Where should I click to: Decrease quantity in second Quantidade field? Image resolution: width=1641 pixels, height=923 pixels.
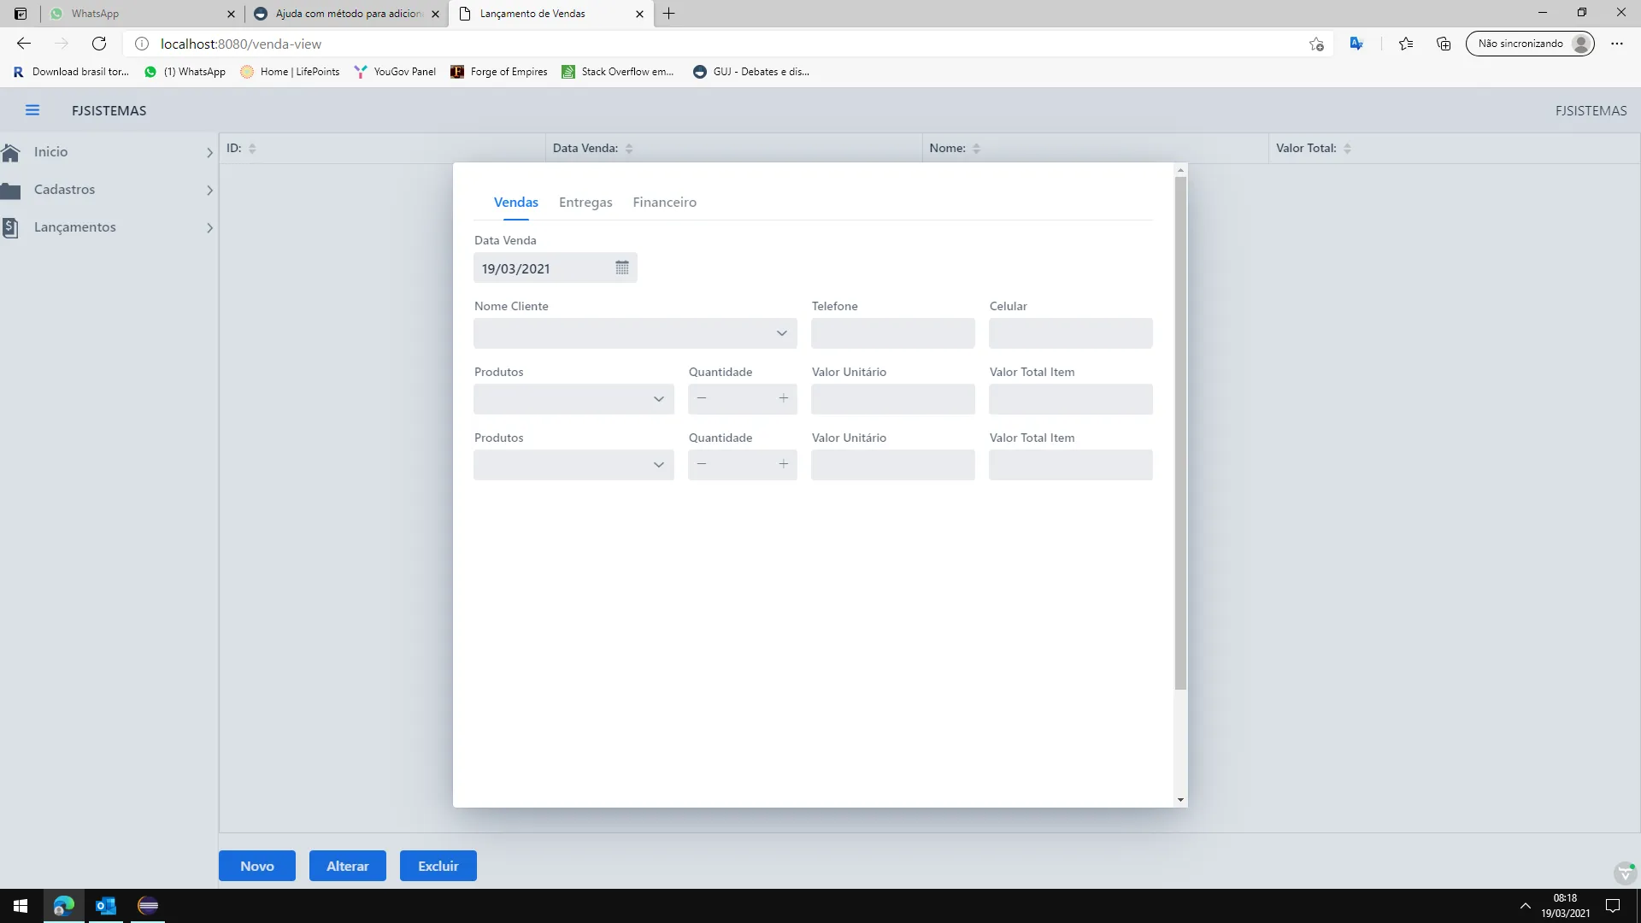tap(702, 464)
